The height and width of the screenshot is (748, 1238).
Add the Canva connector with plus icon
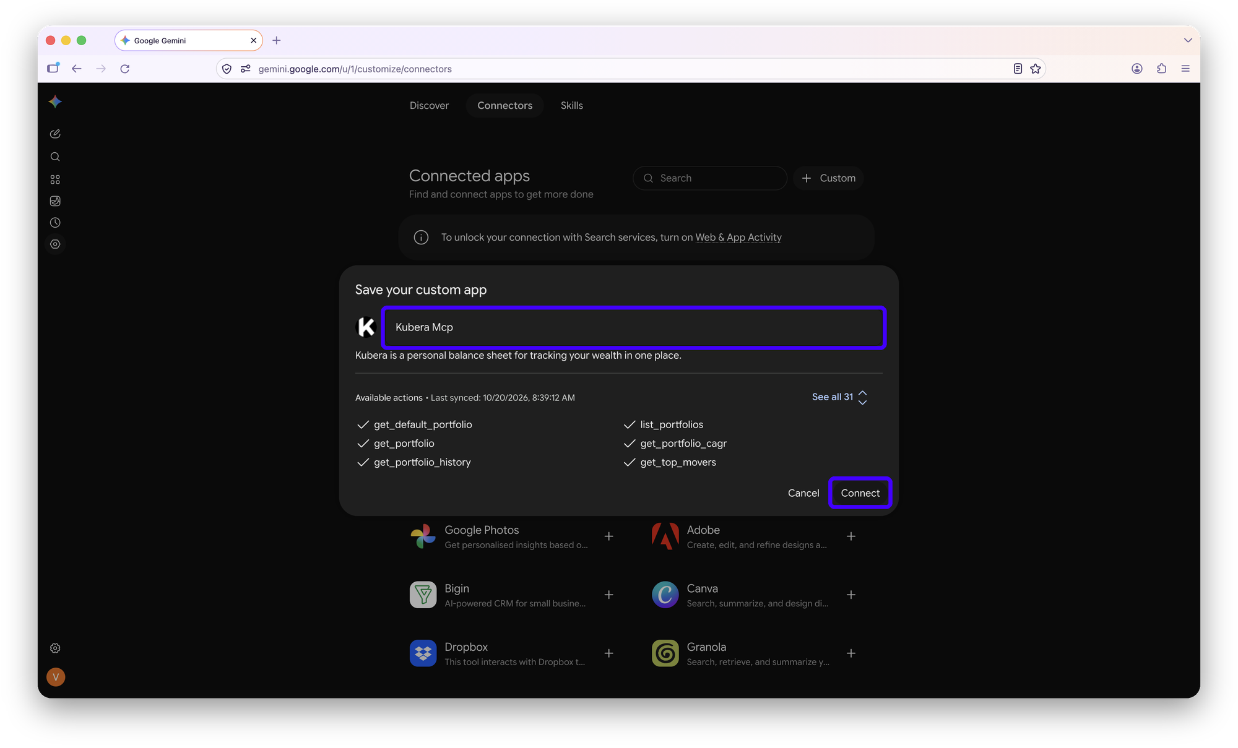point(851,595)
